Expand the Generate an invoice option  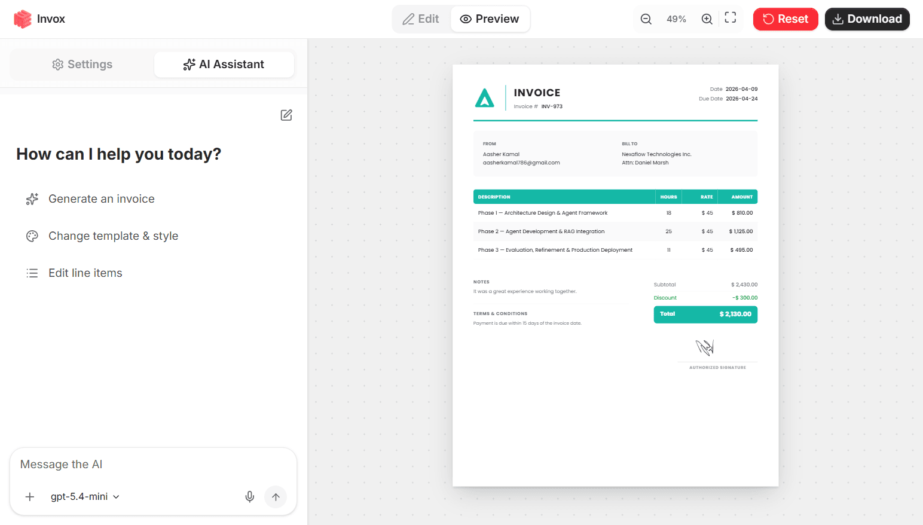(x=101, y=199)
